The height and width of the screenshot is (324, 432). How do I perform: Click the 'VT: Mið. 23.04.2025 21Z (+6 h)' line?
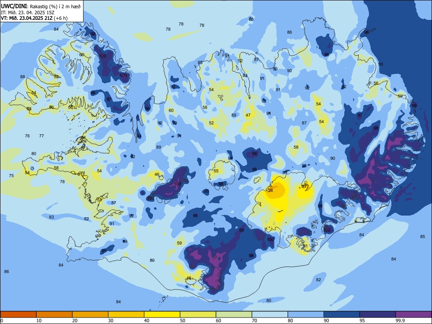[34, 18]
